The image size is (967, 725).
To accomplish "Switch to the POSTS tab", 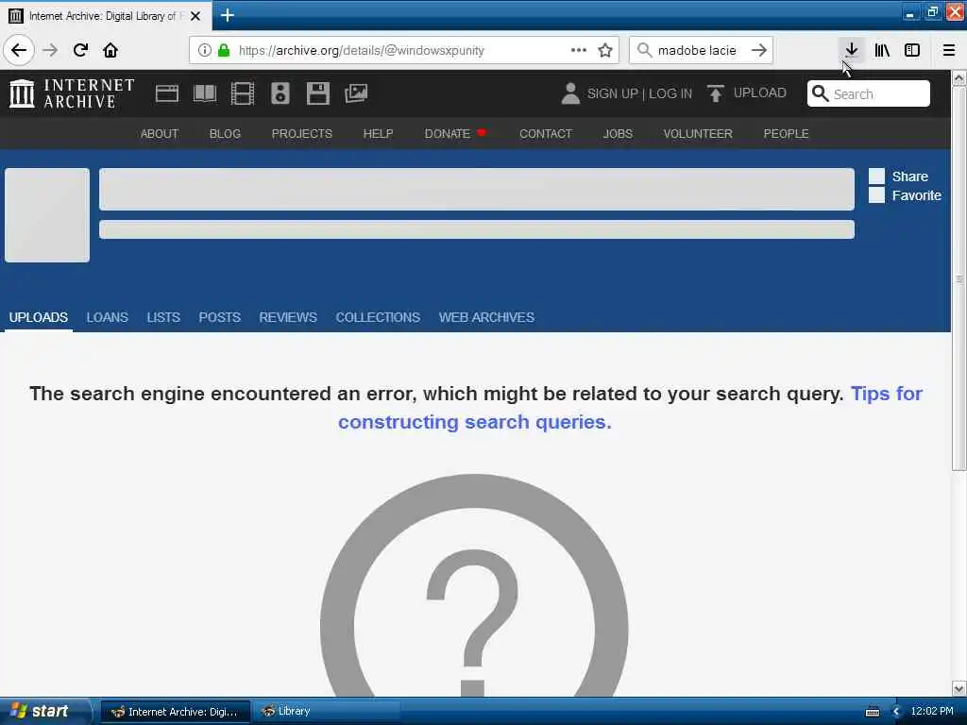I will click(219, 317).
